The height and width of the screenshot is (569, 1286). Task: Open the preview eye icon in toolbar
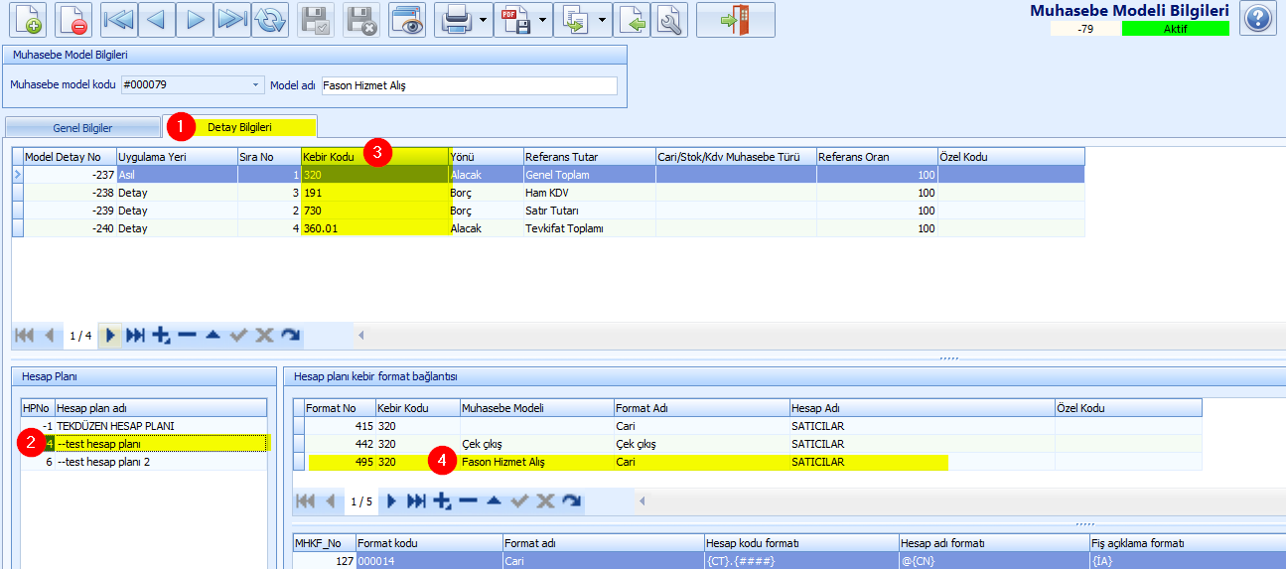click(407, 20)
